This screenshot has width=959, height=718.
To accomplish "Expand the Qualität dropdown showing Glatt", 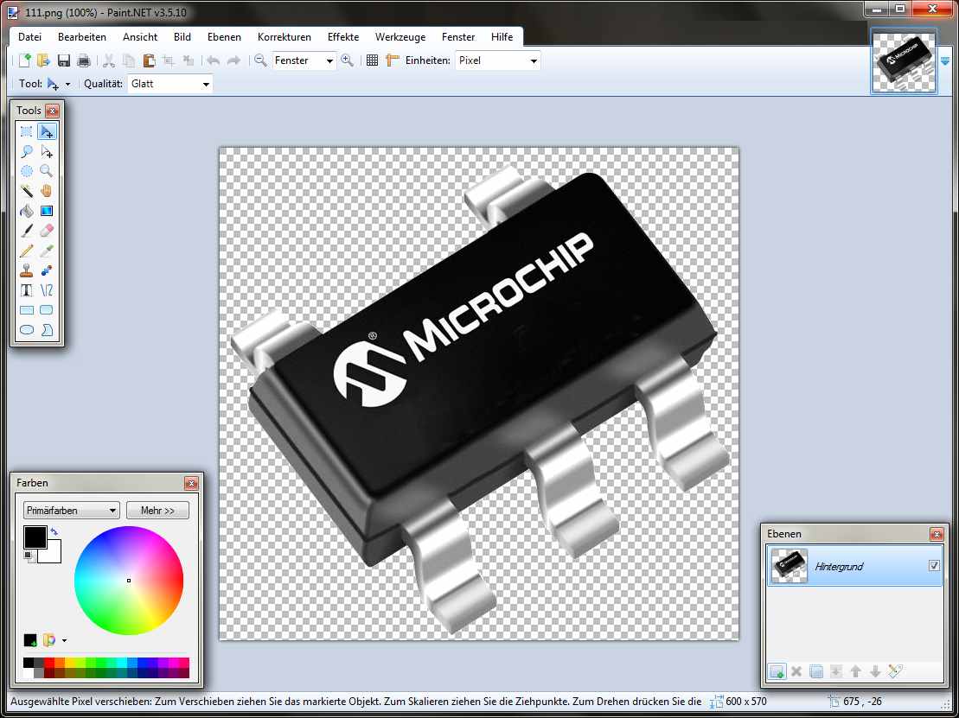I will (x=169, y=84).
